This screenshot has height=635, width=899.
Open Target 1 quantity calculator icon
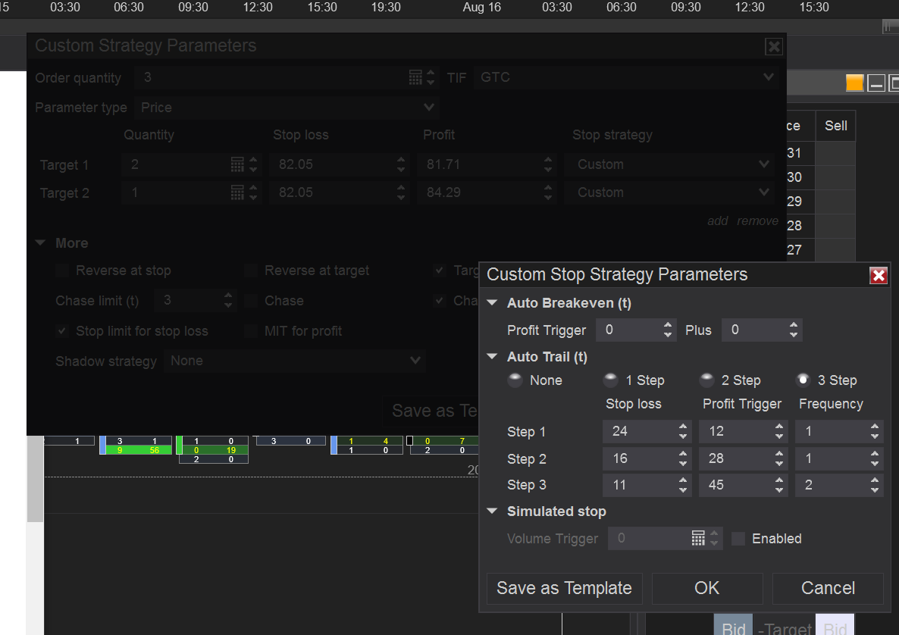click(237, 164)
